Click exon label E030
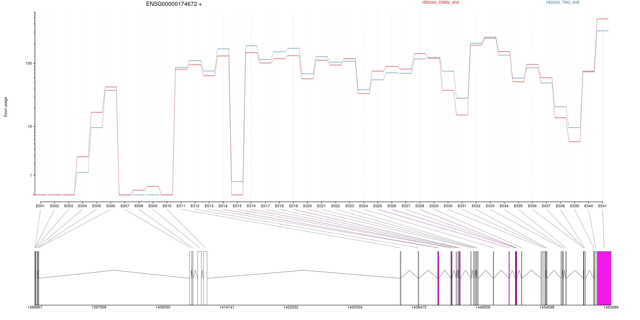This screenshot has height=320, width=640. (448, 206)
